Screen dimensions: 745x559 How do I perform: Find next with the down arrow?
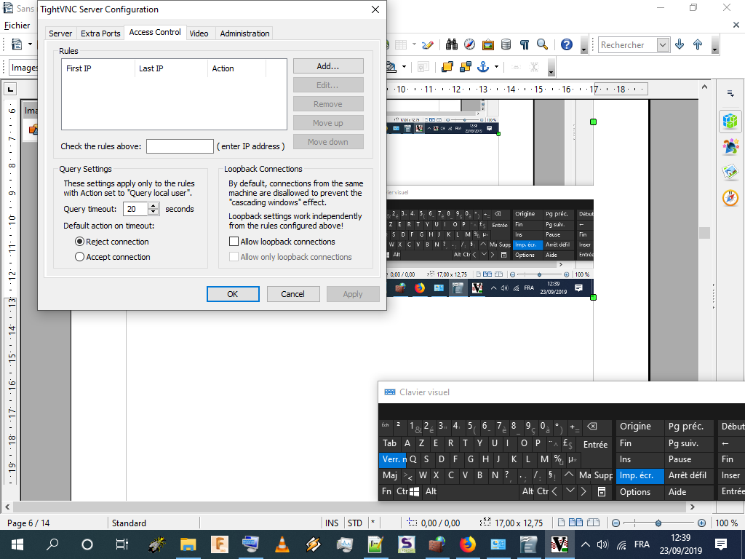(x=680, y=44)
